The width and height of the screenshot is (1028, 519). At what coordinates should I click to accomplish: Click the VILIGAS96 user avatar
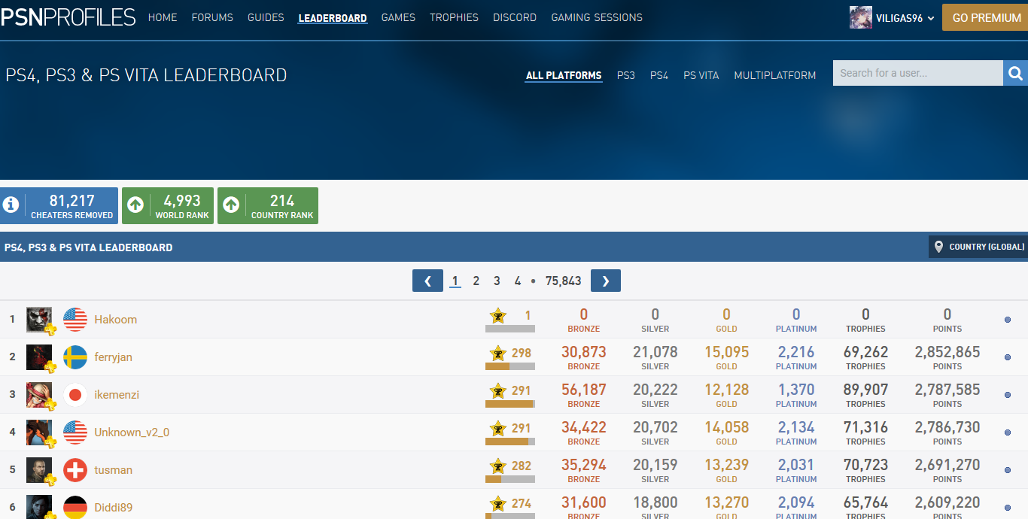[861, 17]
